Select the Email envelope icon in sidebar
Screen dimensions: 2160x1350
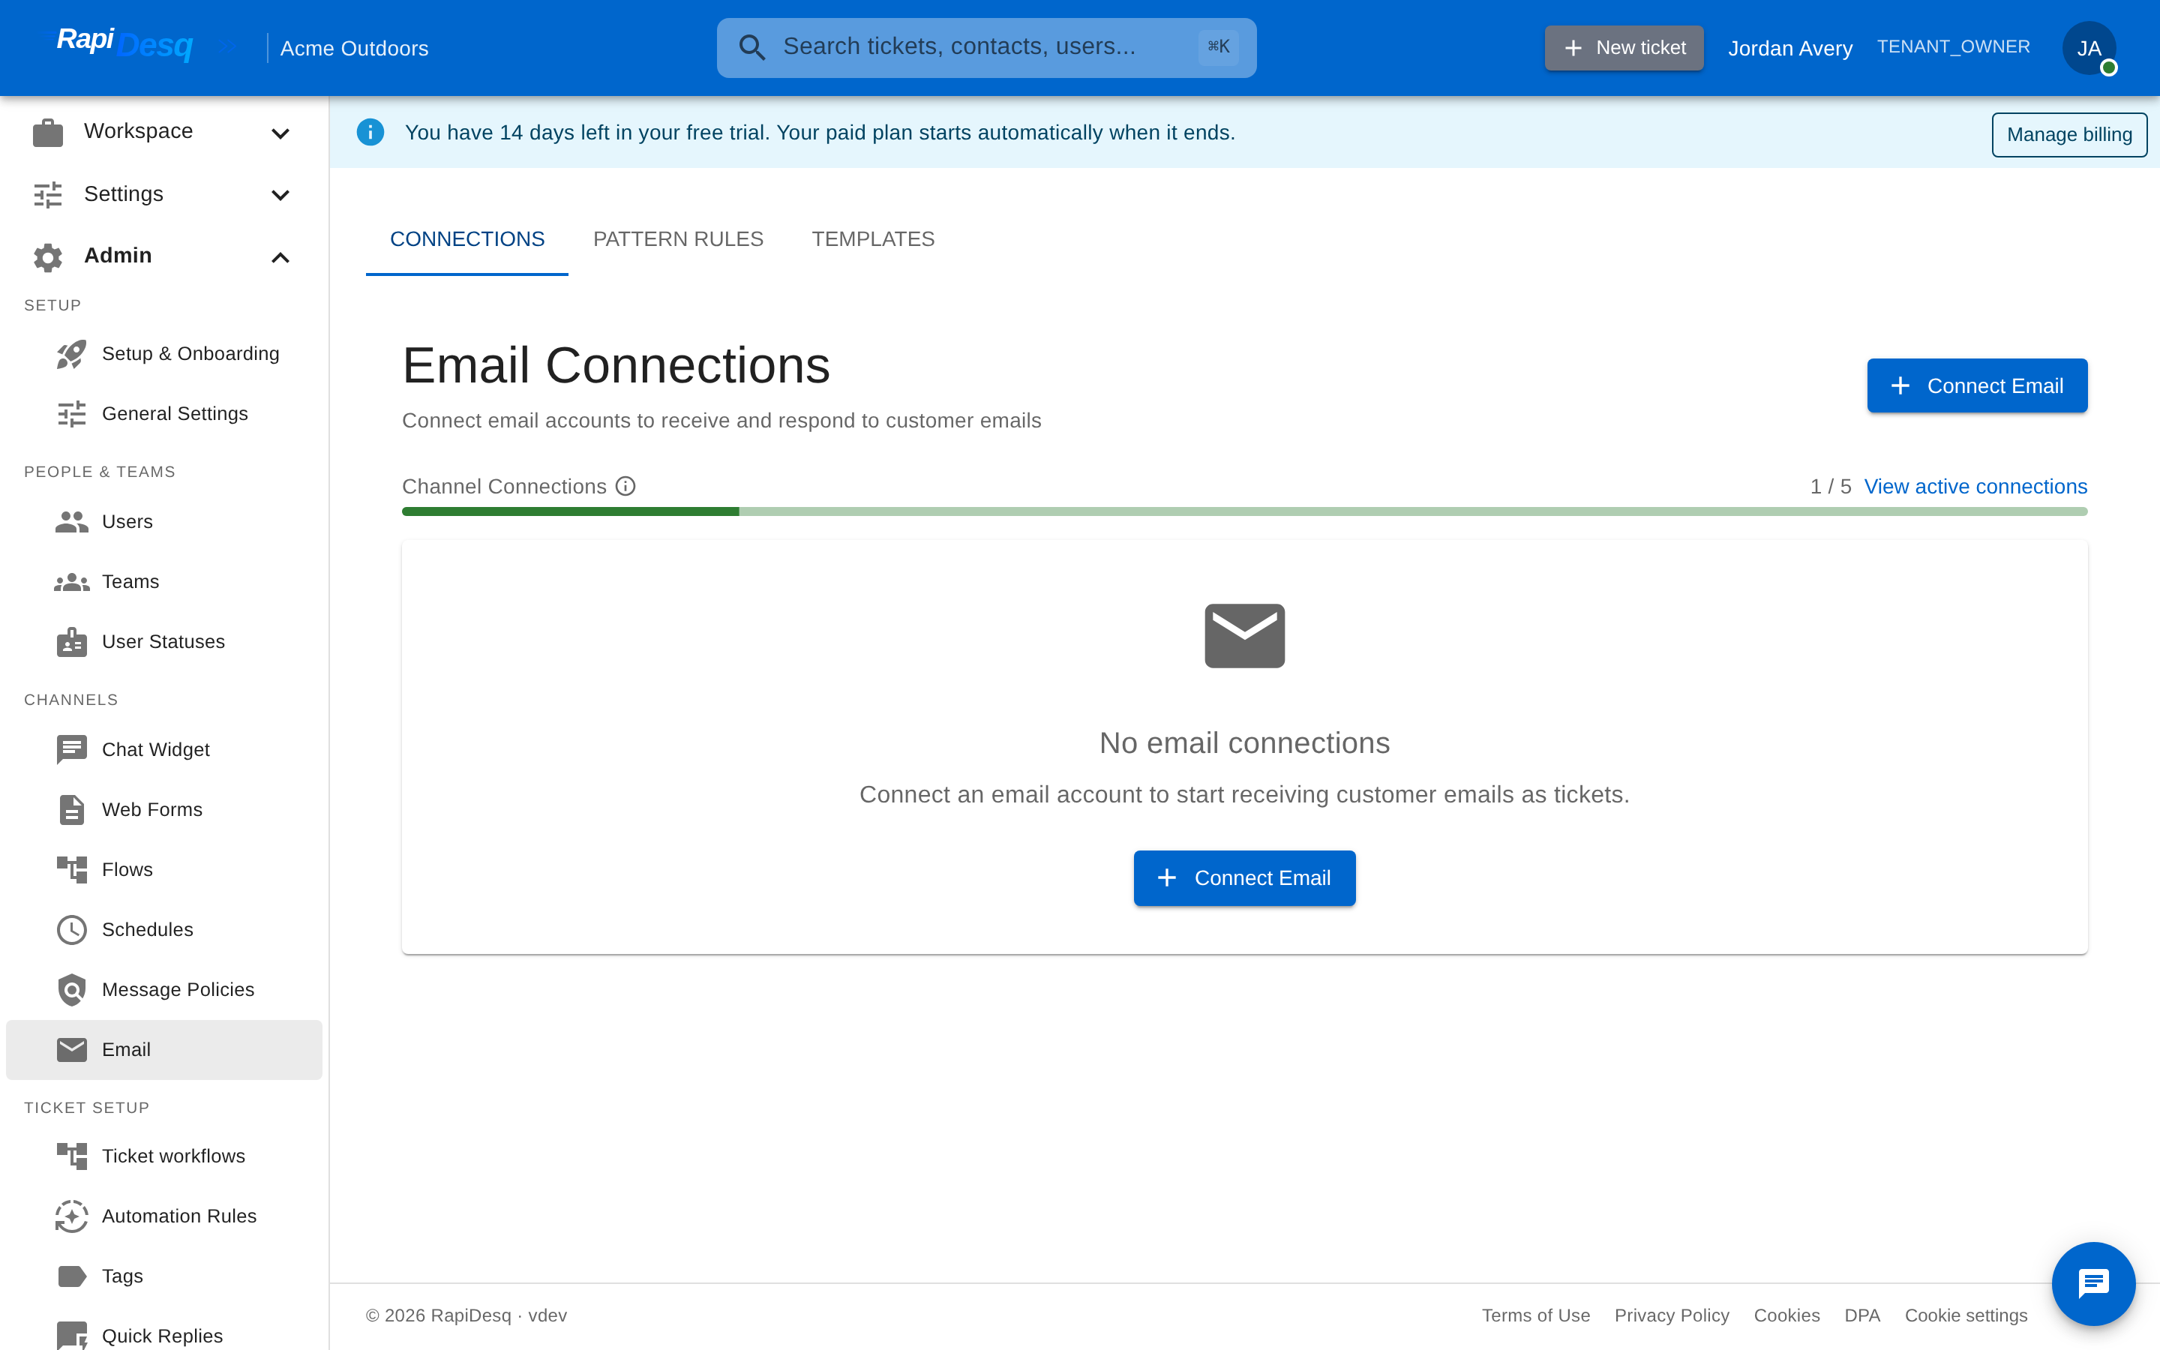(x=71, y=1049)
